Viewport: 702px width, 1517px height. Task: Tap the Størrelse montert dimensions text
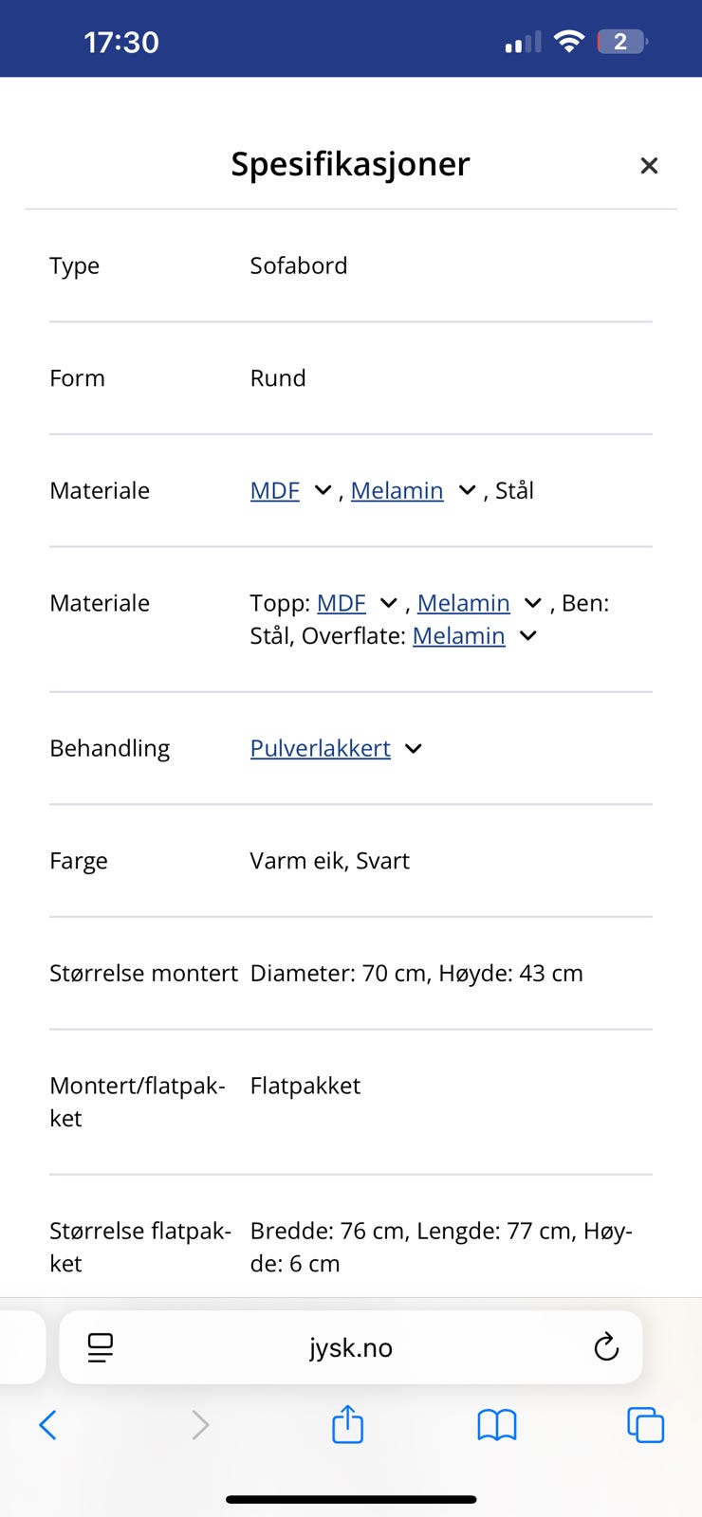(416, 973)
